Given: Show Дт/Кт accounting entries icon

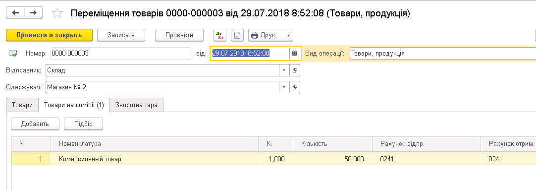Looking at the screenshot, I should point(220,35).
